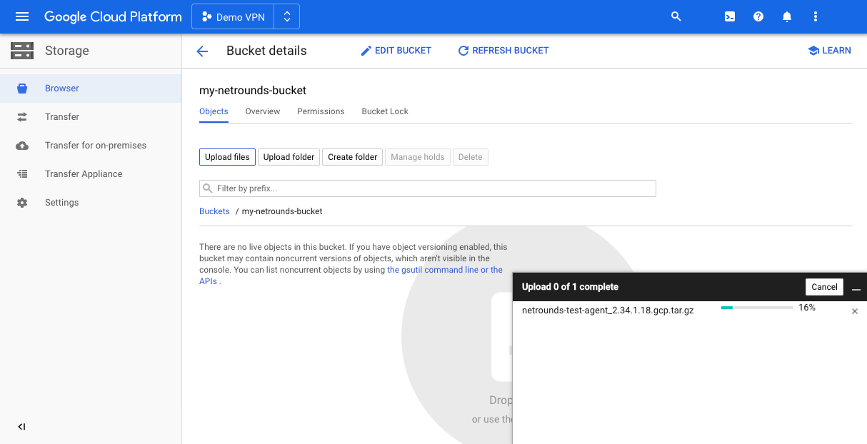Click the search magnifier icon
867x444 pixels.
point(676,16)
